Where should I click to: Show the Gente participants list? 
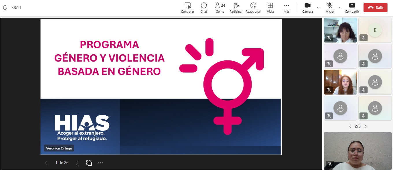tap(220, 6)
